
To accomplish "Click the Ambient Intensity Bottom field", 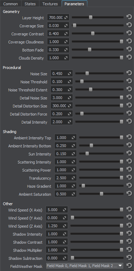I will 66,146.
